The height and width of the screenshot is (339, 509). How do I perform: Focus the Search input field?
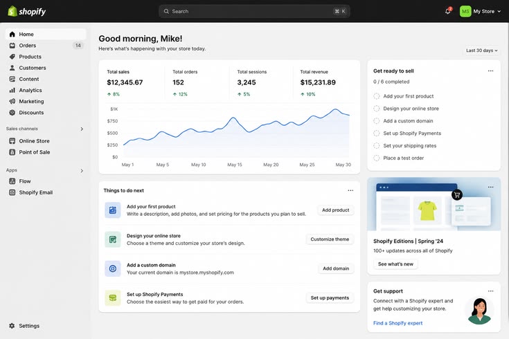point(254,11)
